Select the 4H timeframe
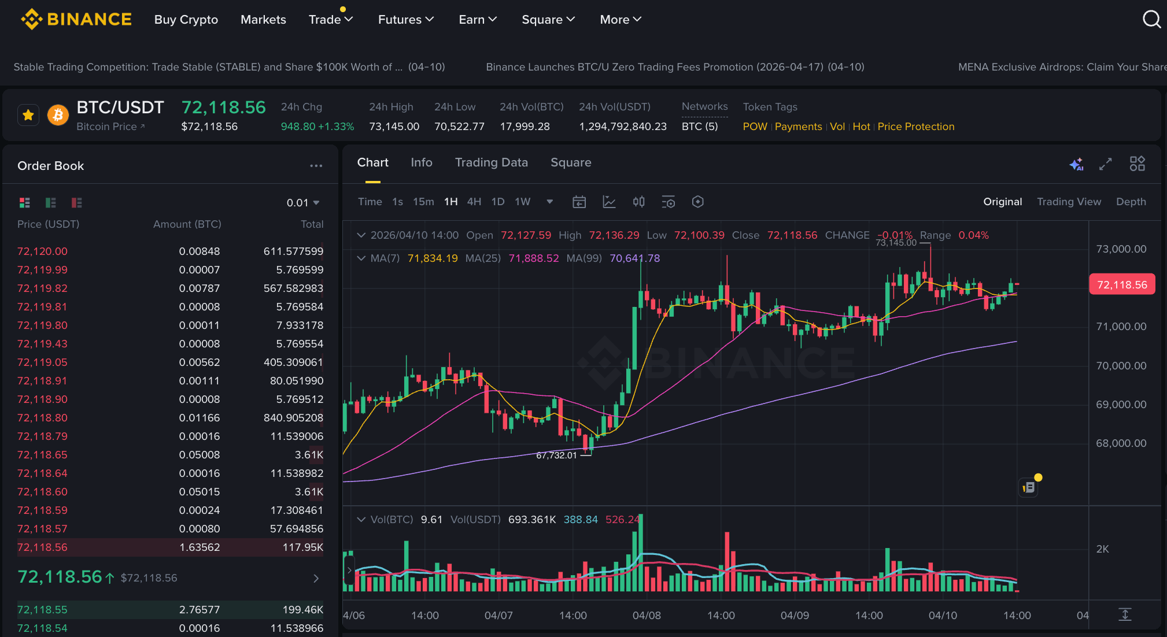 coord(474,202)
